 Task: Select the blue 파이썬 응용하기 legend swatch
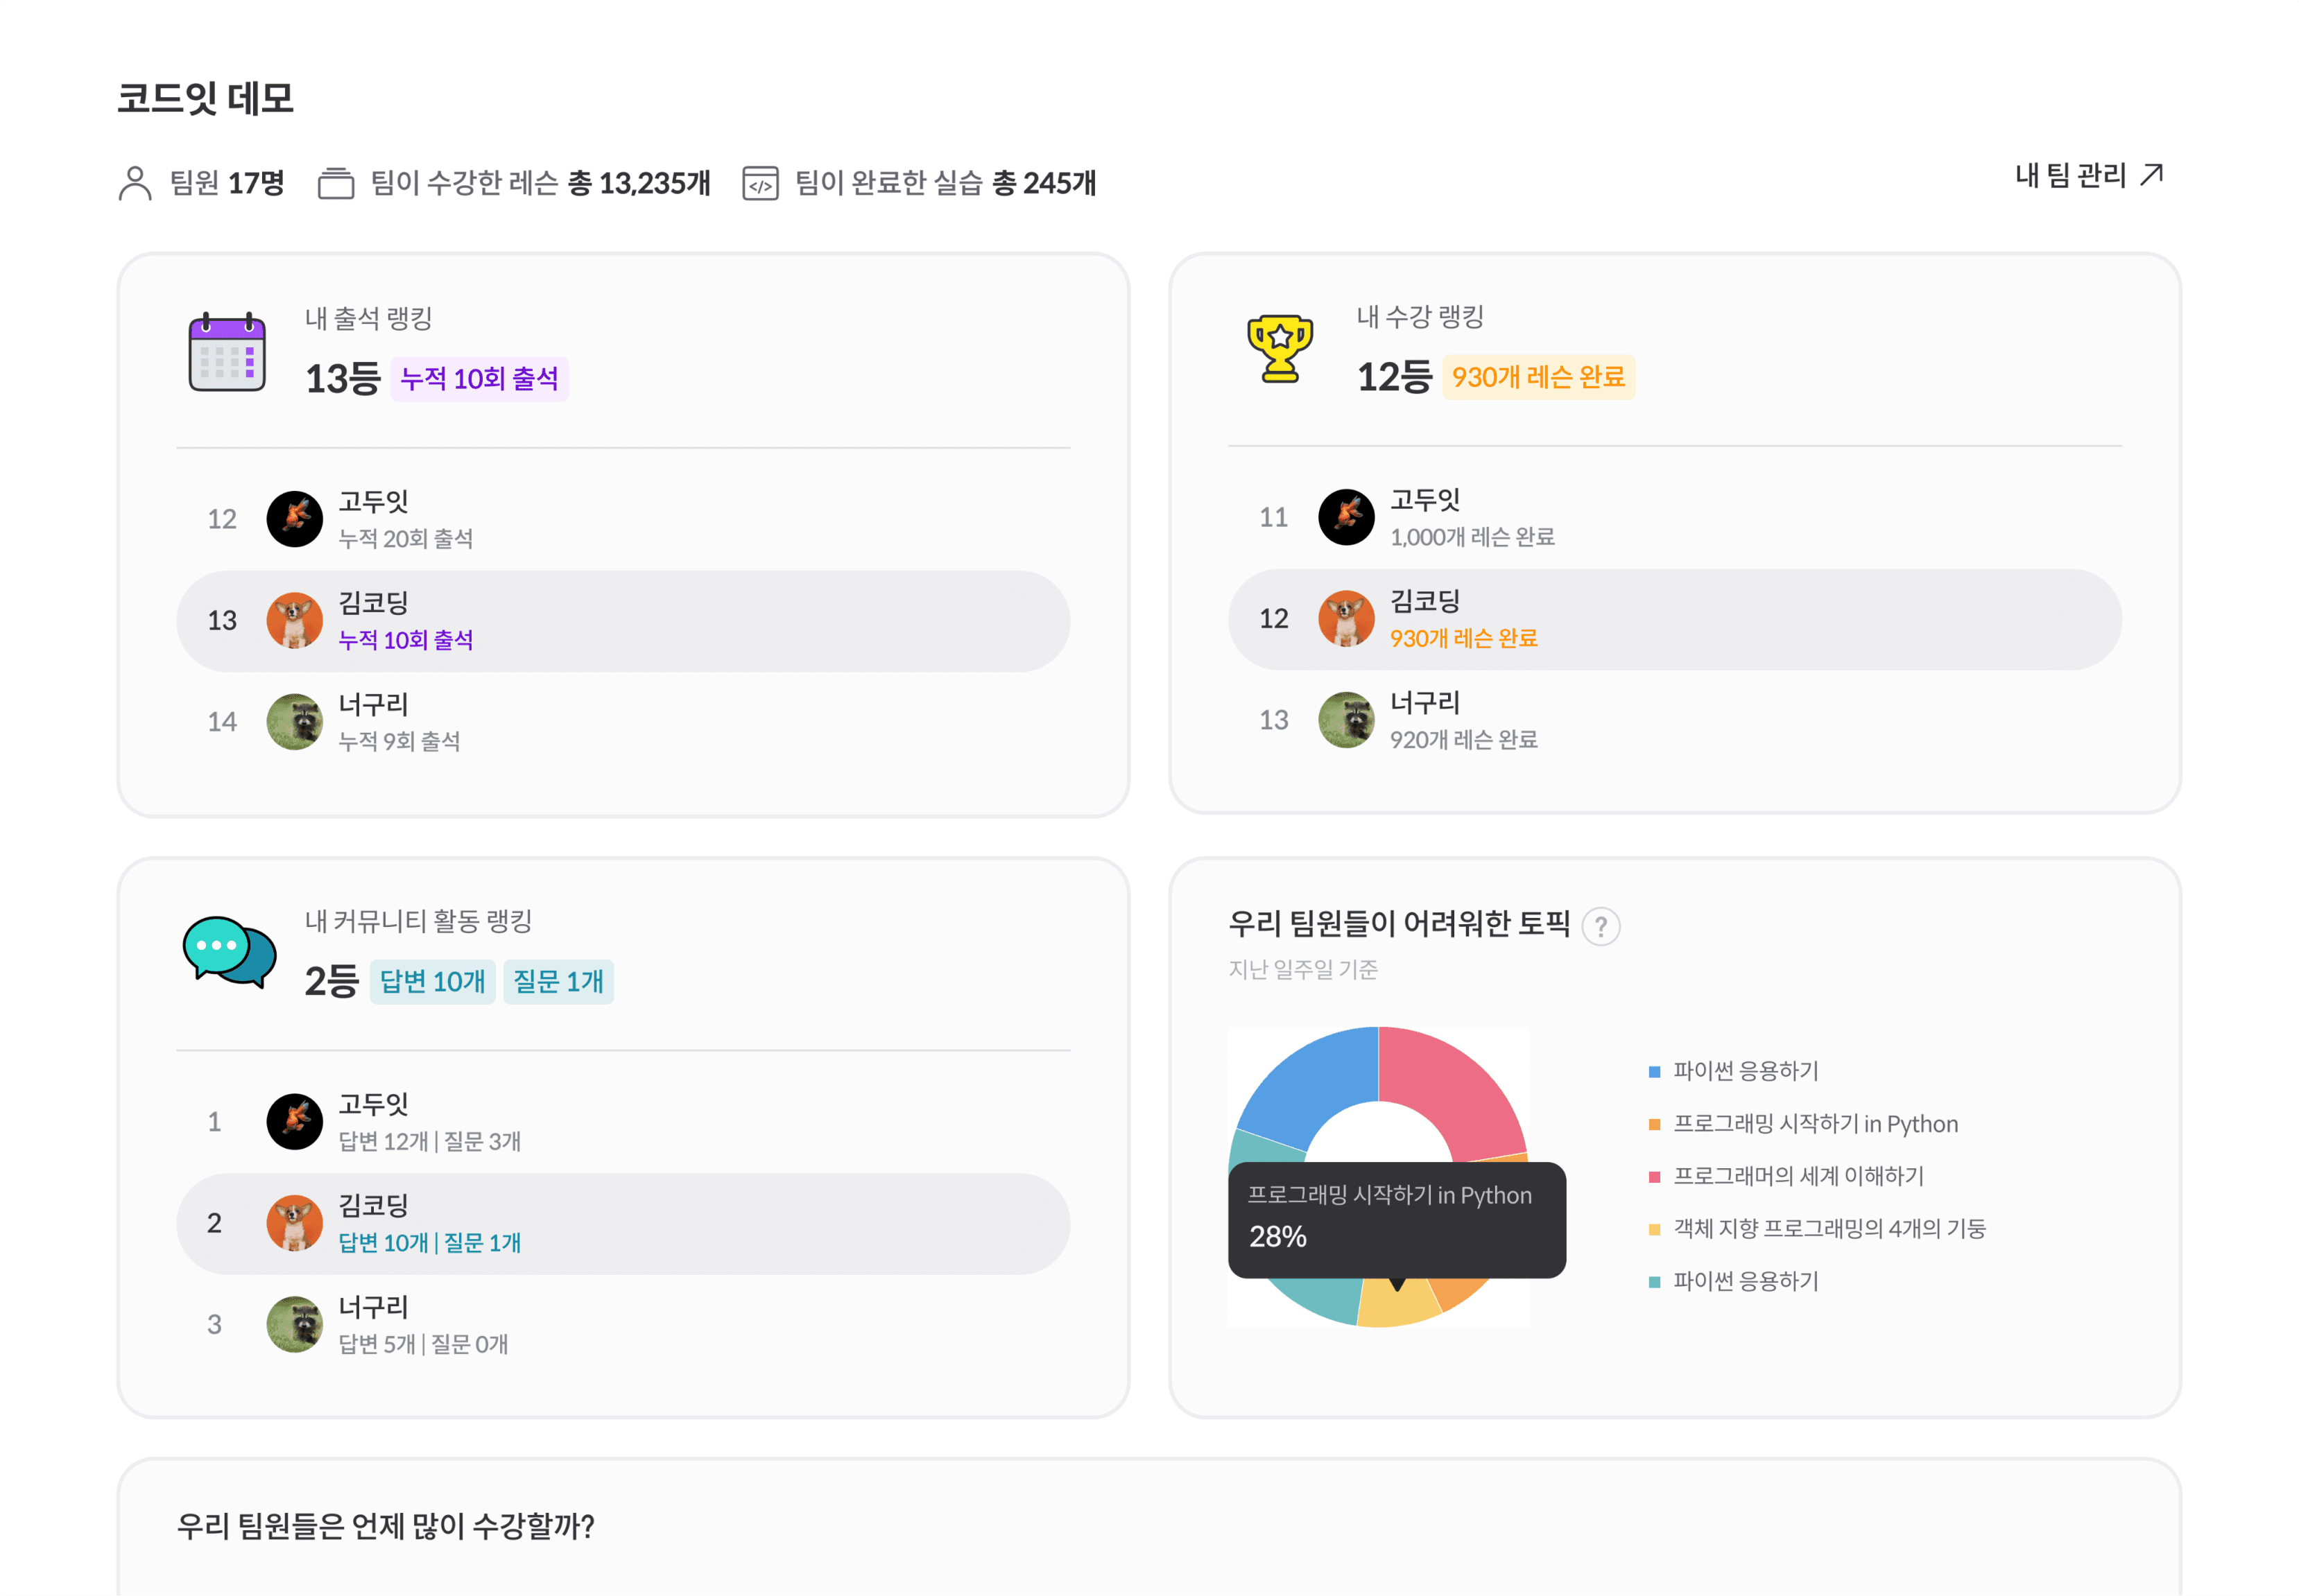[x=1654, y=1072]
